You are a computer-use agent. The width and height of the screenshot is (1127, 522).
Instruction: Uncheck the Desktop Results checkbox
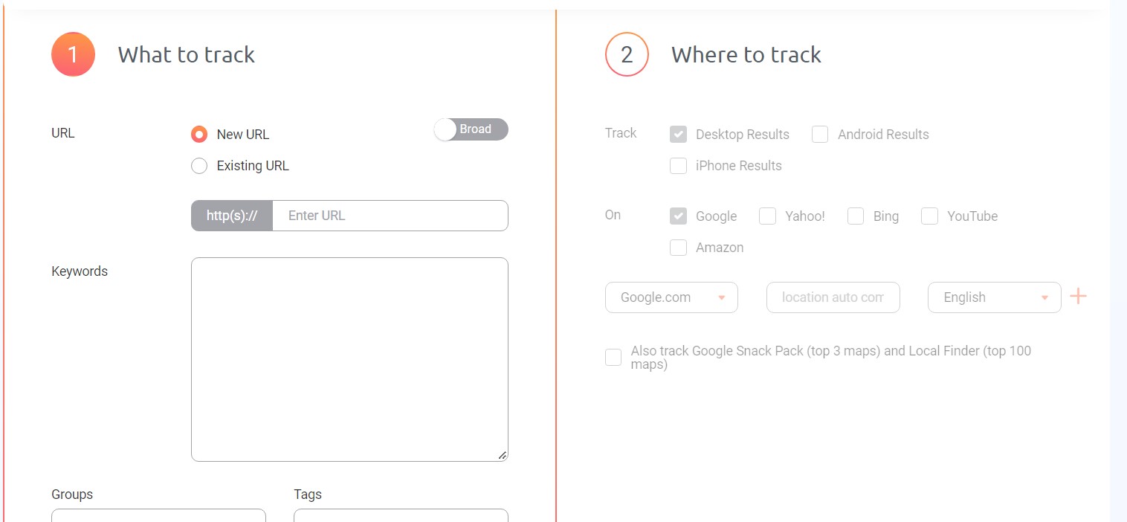[678, 135]
